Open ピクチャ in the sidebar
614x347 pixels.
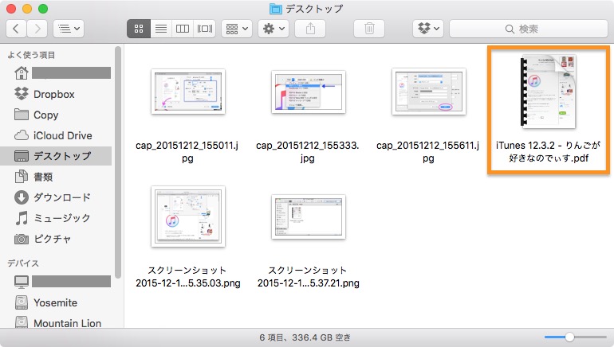coord(56,239)
